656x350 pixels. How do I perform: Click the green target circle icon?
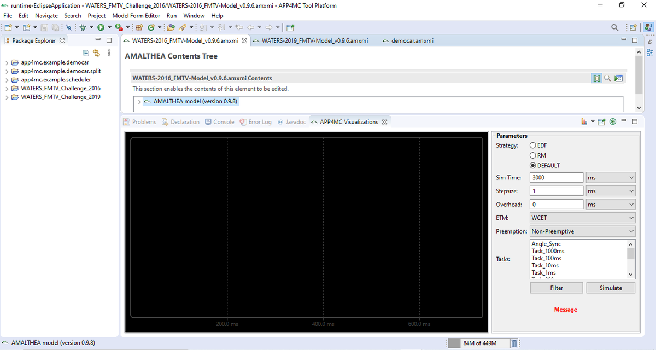click(x=613, y=121)
